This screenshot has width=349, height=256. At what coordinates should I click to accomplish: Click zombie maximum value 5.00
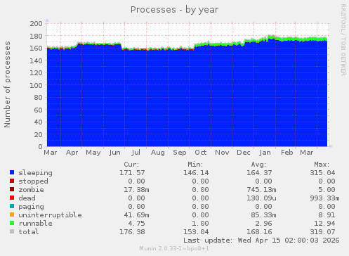327,190
